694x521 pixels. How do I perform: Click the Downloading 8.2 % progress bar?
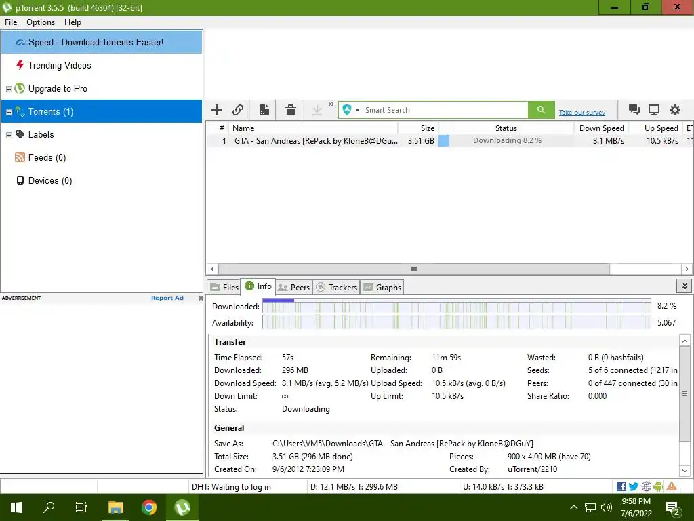click(x=506, y=141)
